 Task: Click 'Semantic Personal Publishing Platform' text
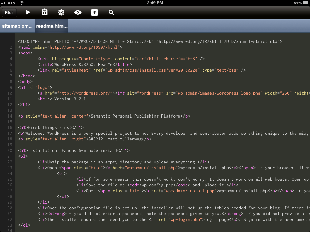tap(136, 116)
